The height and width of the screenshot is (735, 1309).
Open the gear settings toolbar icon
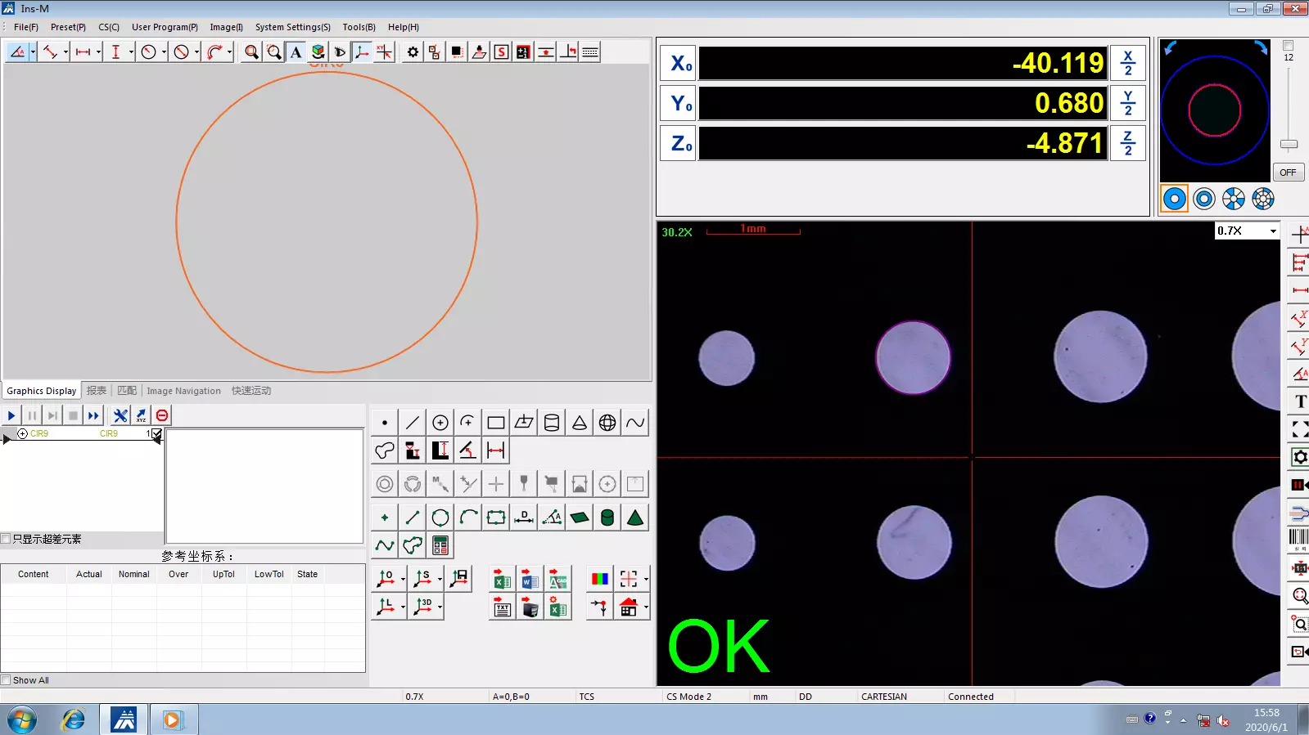[413, 52]
